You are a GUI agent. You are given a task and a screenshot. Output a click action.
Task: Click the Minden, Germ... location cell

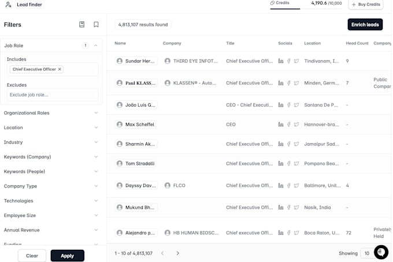tap(321, 83)
